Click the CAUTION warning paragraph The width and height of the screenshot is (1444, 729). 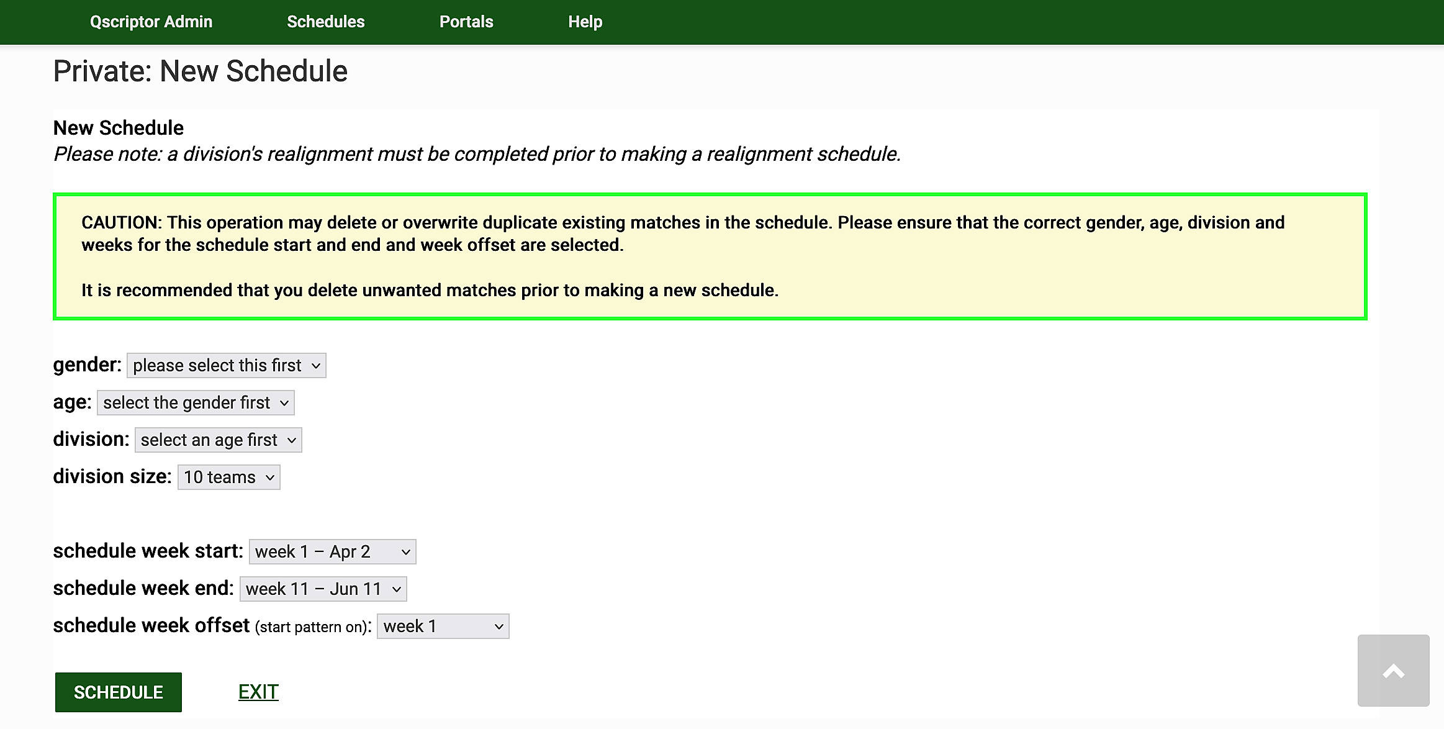click(x=683, y=233)
